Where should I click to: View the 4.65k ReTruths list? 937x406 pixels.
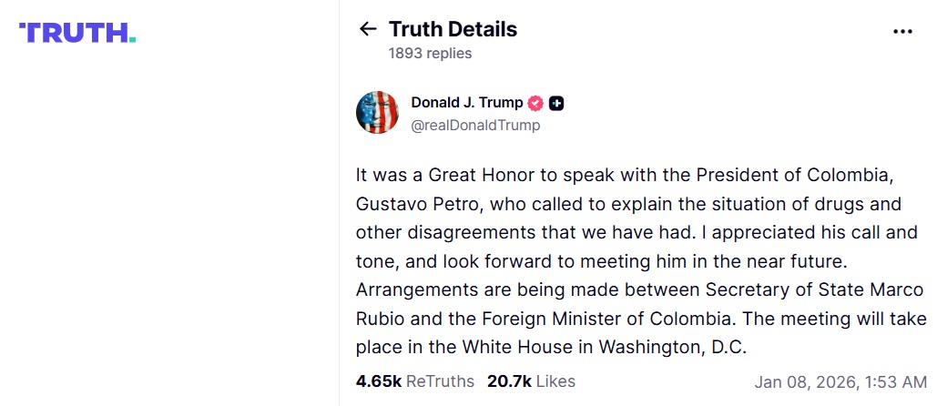point(414,381)
